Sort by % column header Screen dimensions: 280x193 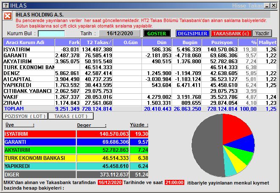point(248,42)
